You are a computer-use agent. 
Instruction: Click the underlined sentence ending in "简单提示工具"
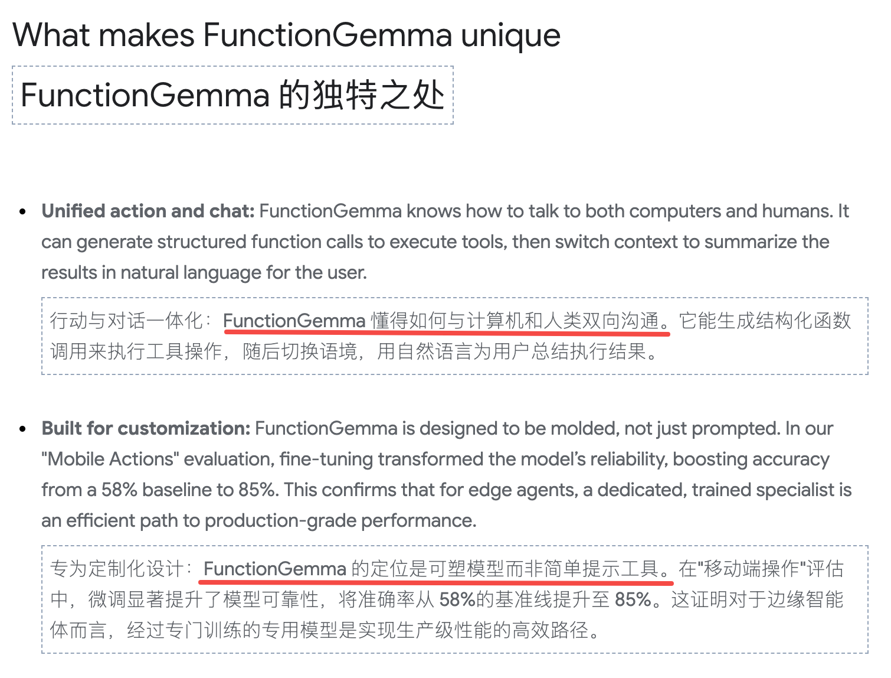435,569
